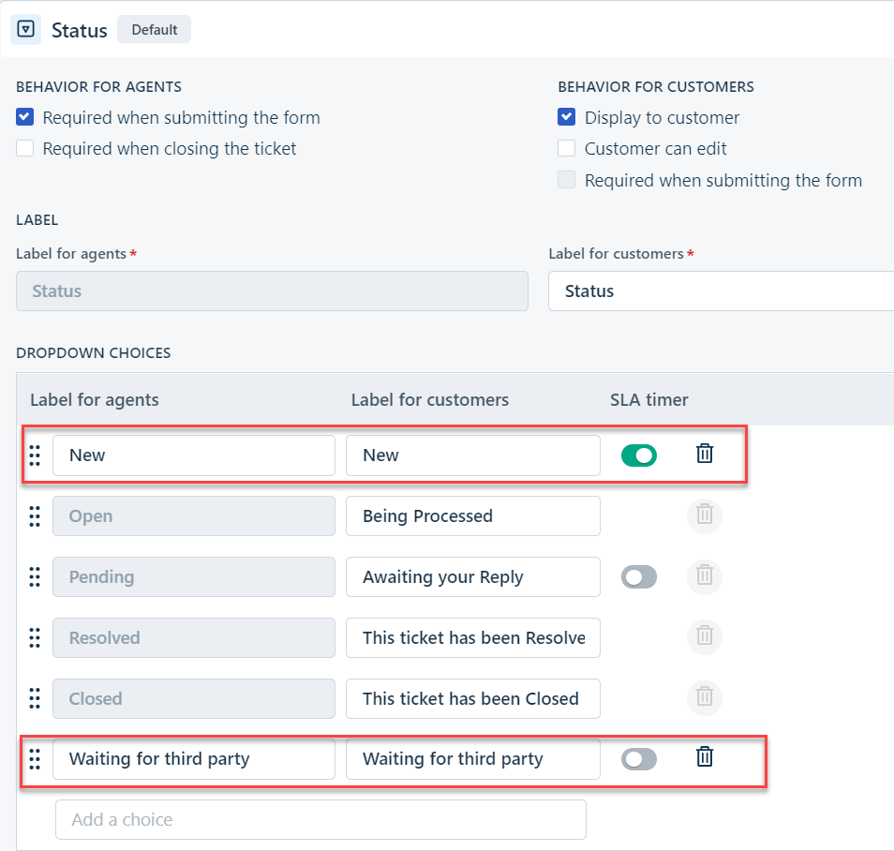Click the Label for customers Status field

pyautogui.click(x=721, y=291)
